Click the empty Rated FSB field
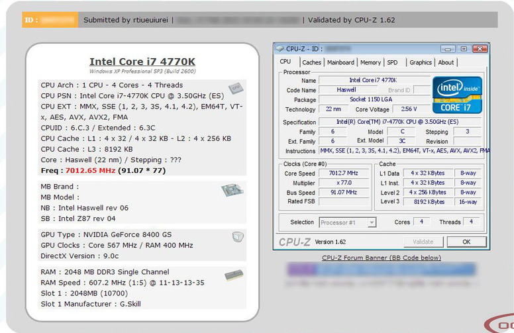This screenshot has height=333, width=514. tap(344, 201)
